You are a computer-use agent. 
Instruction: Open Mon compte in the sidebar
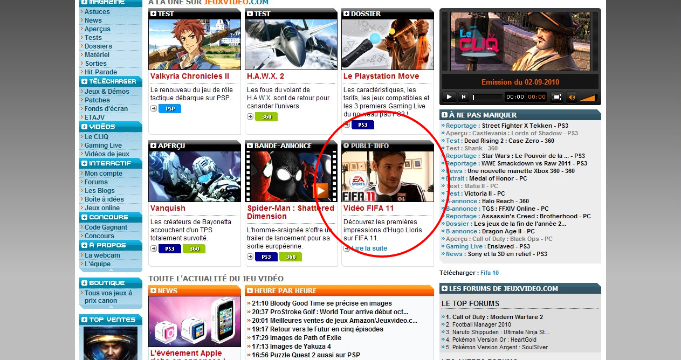pos(104,174)
